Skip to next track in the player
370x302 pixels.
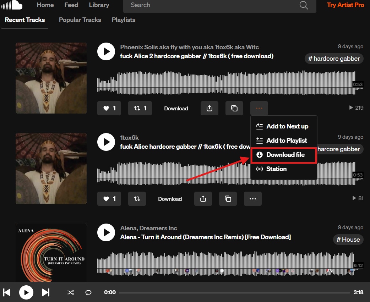(45, 292)
